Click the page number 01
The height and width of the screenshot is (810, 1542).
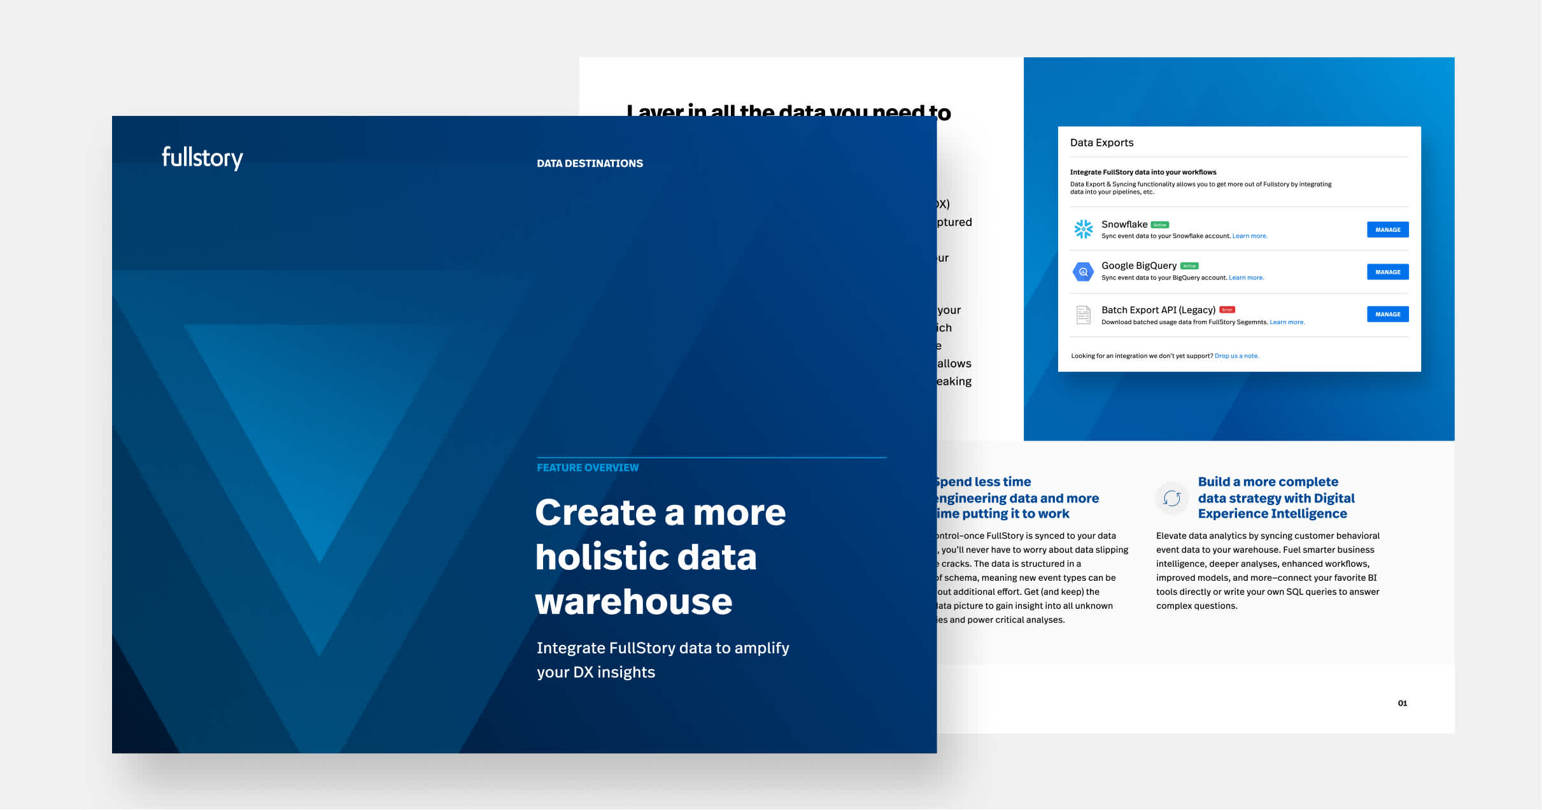[1402, 704]
